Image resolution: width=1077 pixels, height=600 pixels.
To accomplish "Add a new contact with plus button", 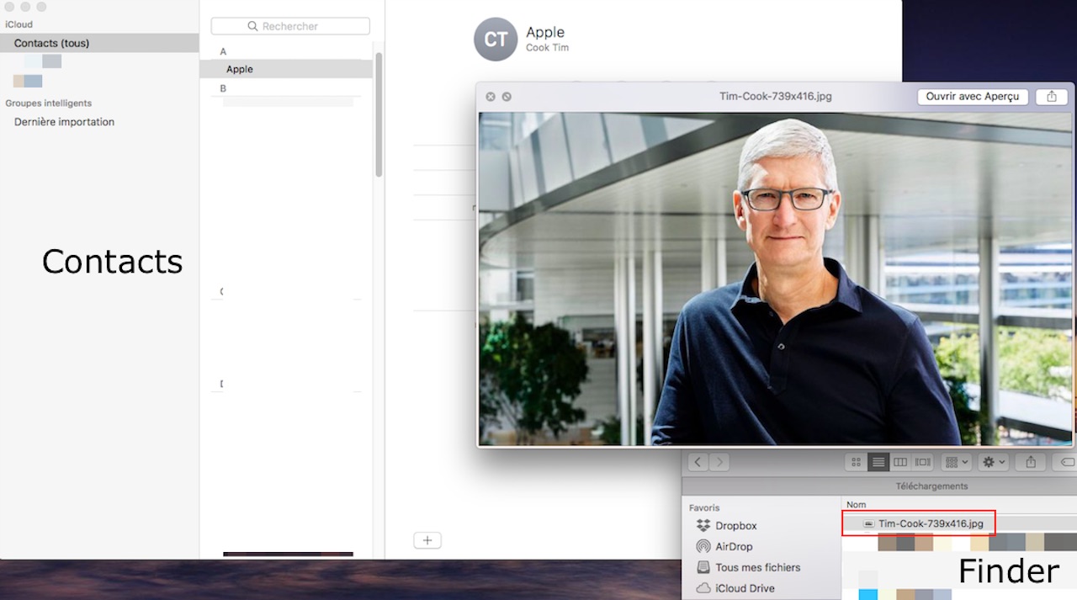I will coord(427,540).
